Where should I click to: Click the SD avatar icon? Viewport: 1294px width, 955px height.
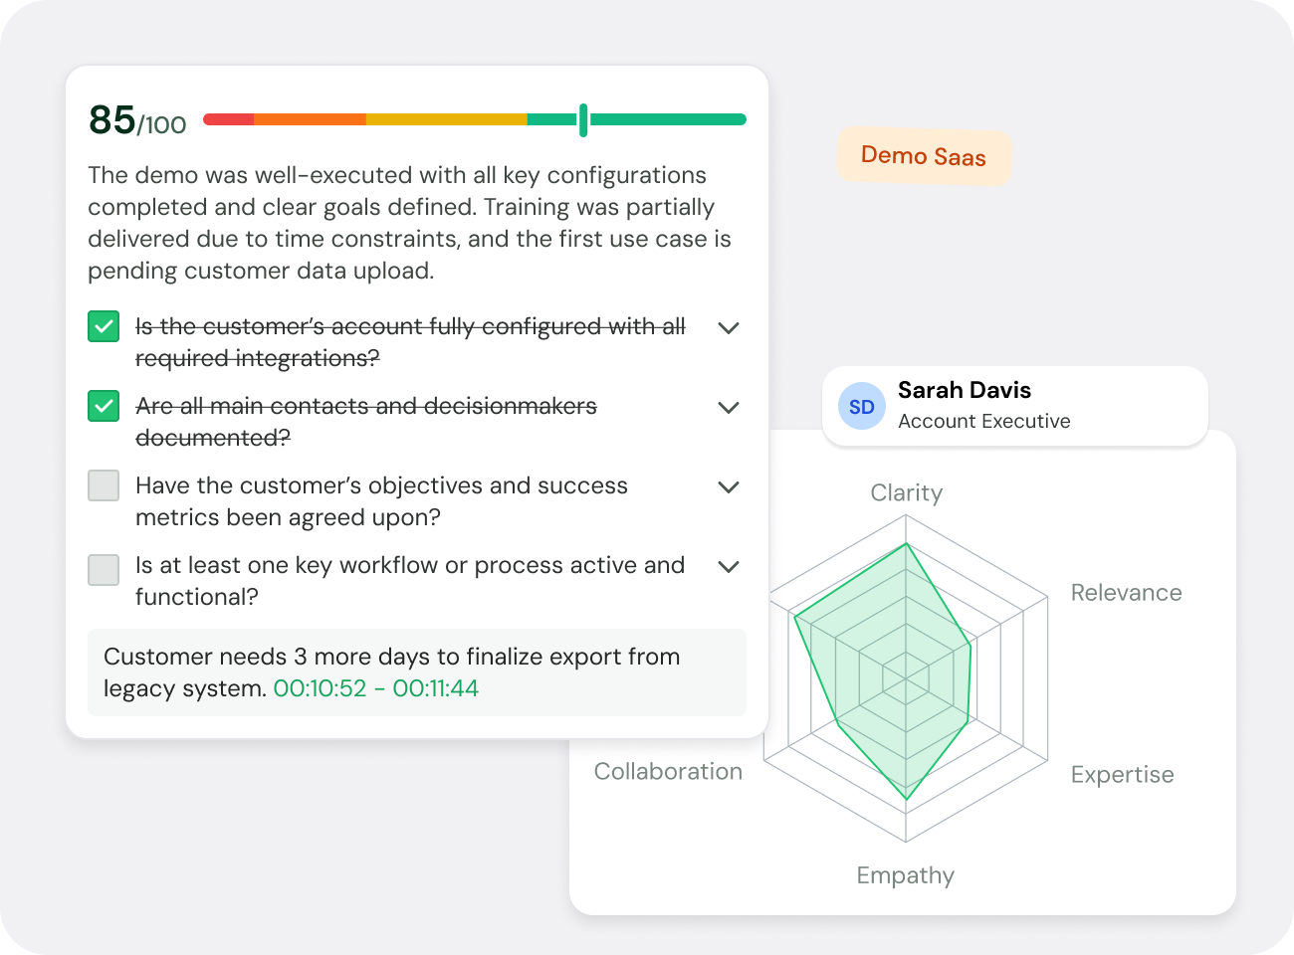(x=862, y=406)
